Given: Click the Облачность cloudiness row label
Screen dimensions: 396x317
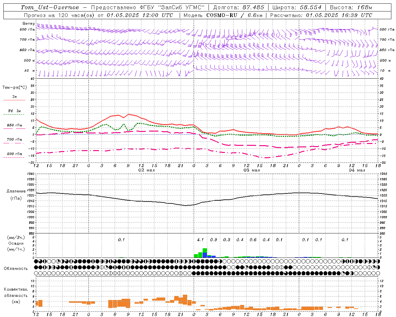Looking at the screenshot, I should click(16, 269).
